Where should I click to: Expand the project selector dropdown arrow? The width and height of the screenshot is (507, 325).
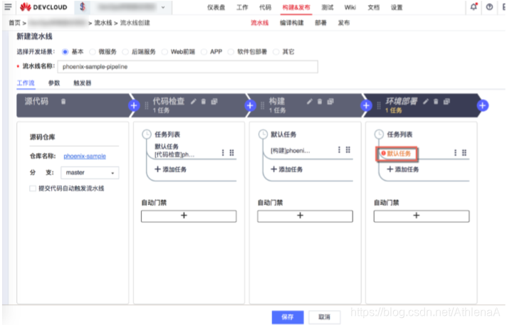[163, 7]
